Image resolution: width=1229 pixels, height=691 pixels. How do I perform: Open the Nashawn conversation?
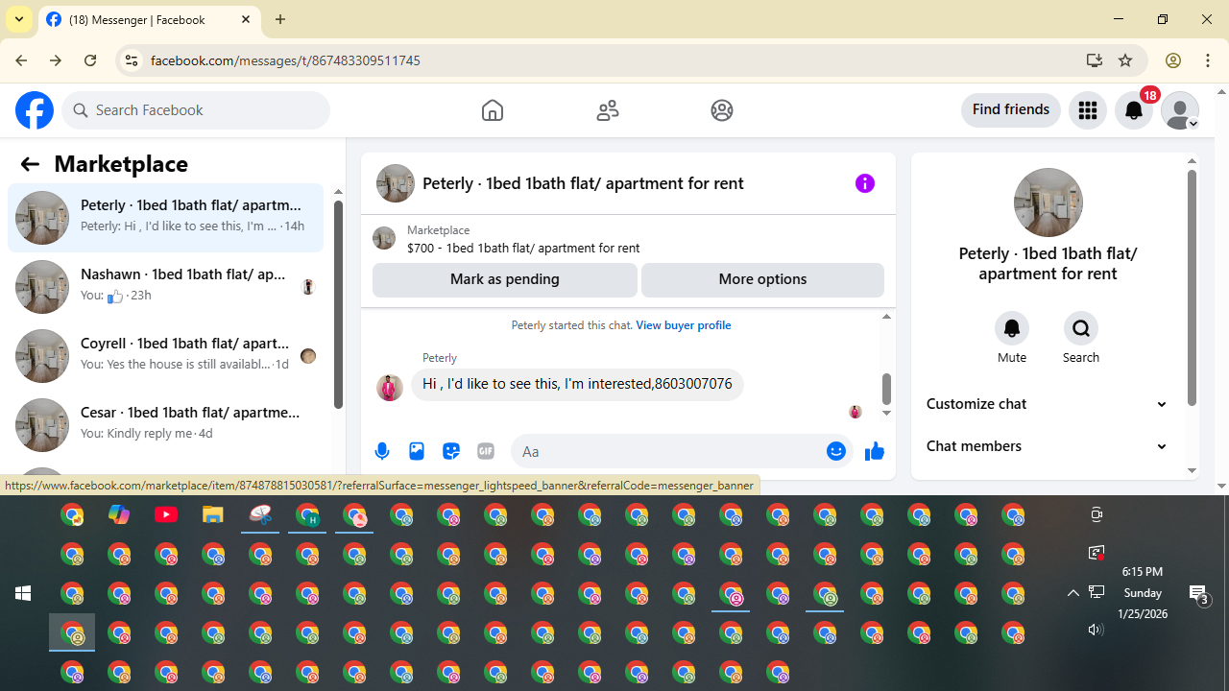(165, 287)
